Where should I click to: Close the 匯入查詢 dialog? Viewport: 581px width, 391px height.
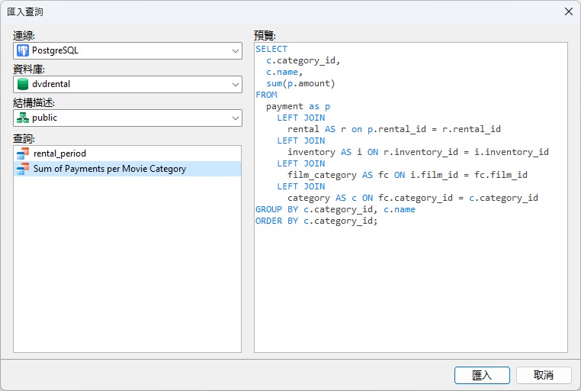tap(569, 11)
